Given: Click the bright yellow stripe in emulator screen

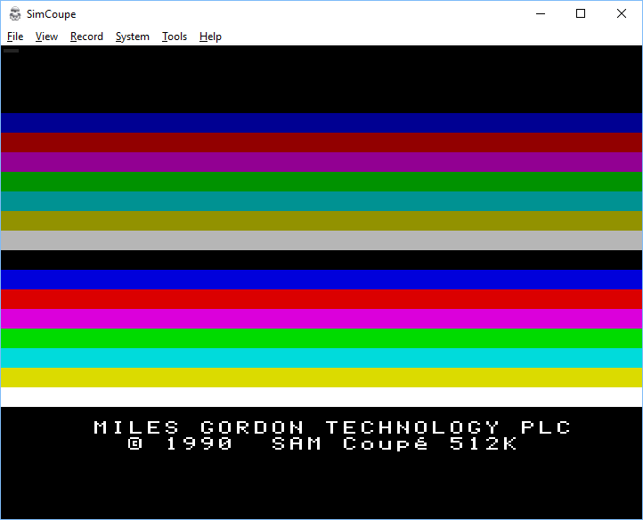Looking at the screenshot, I should (x=321, y=378).
